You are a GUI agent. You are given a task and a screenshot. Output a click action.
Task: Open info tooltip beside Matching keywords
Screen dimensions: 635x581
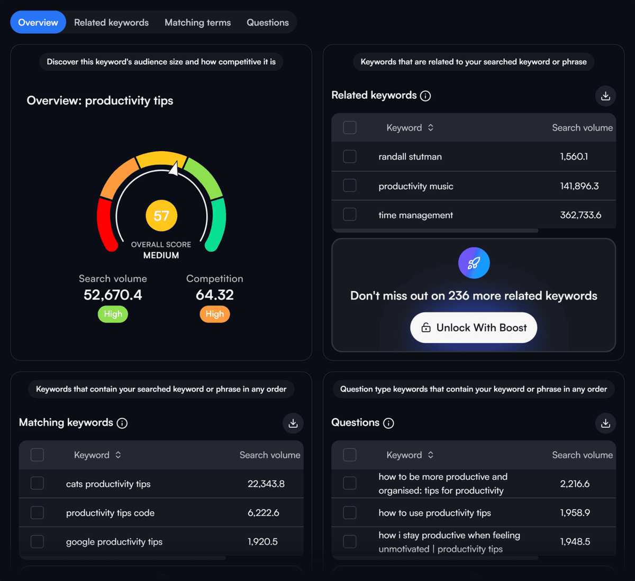point(122,423)
